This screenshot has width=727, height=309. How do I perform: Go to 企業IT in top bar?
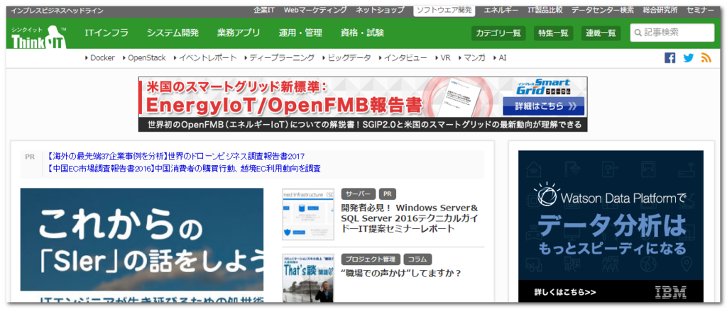point(264,10)
